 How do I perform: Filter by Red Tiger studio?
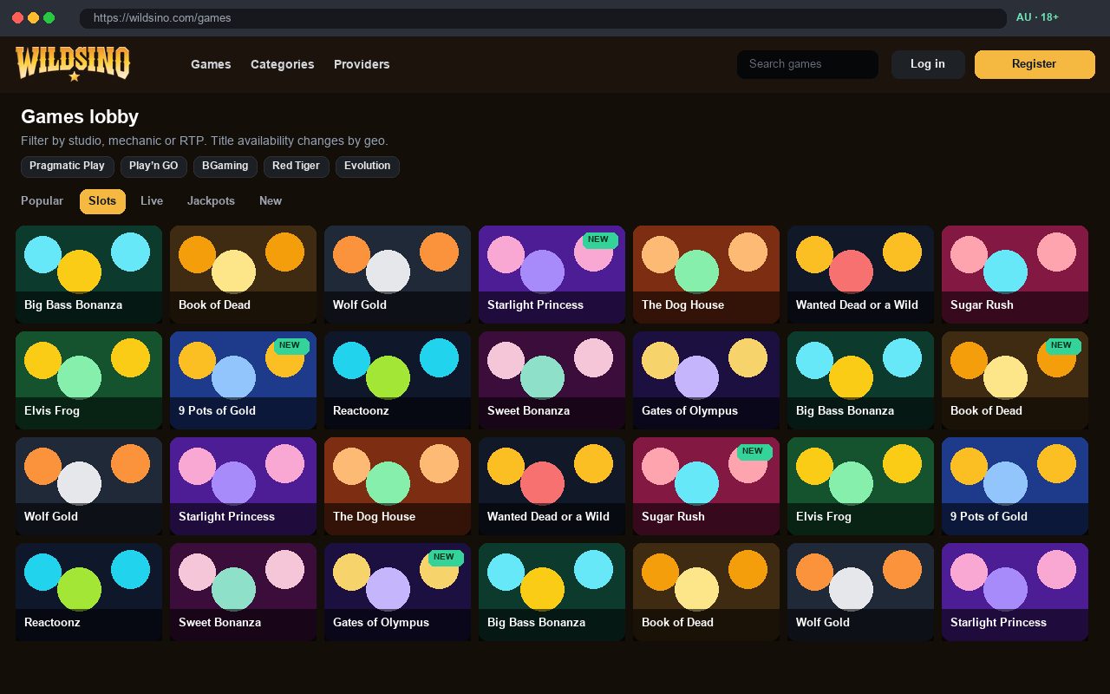[x=296, y=166]
